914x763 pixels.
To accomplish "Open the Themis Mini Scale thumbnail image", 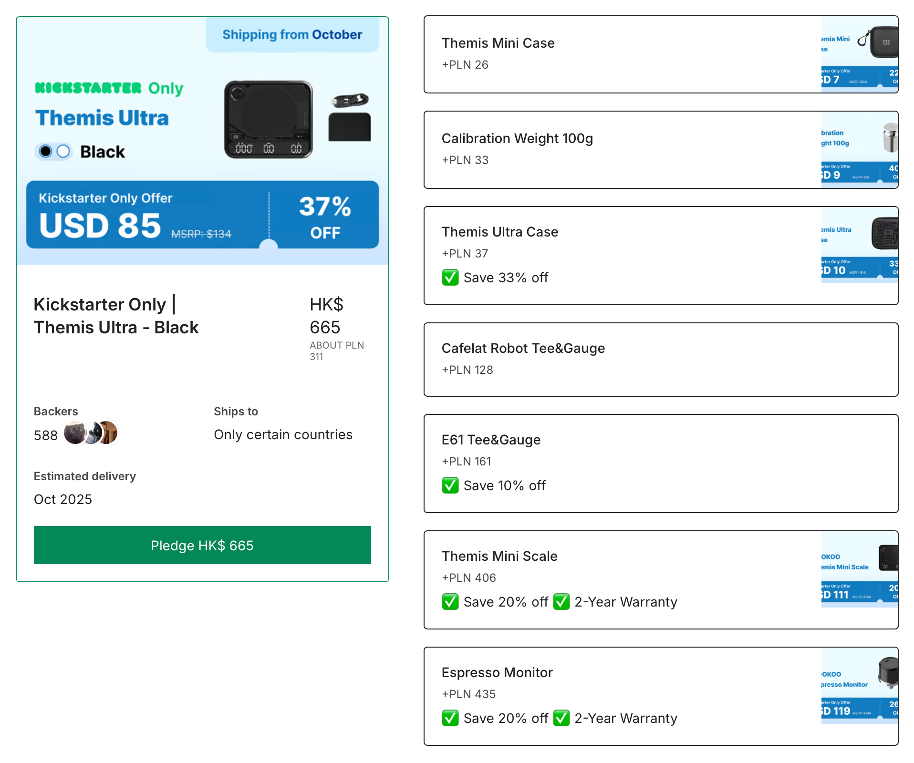I will click(x=859, y=569).
